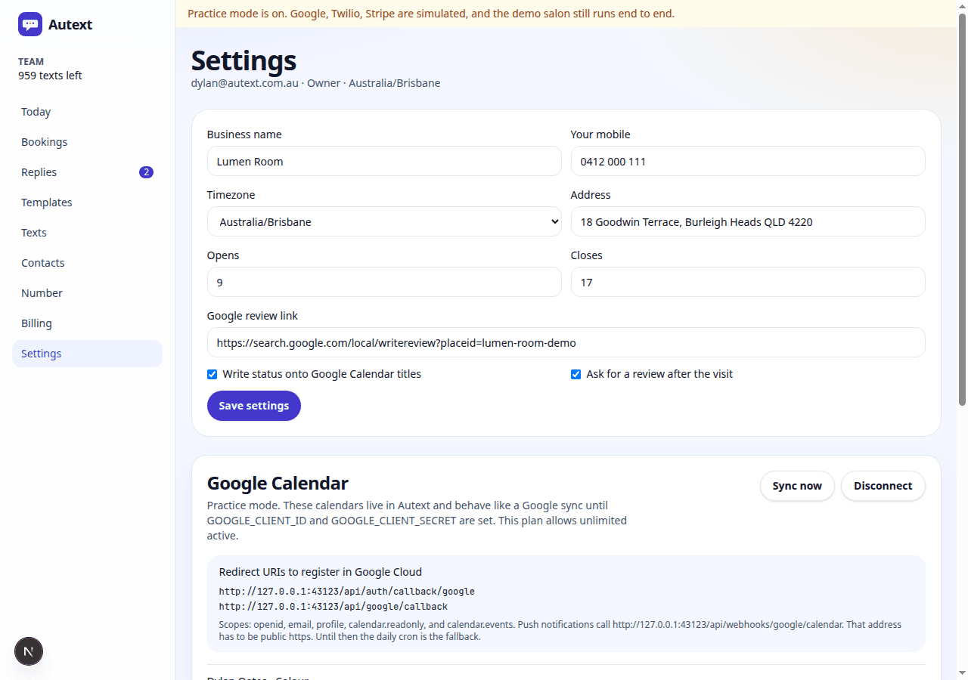The image size is (968, 680).
Task: Toggle Write status onto Google Calendar titles
Action: tap(213, 374)
